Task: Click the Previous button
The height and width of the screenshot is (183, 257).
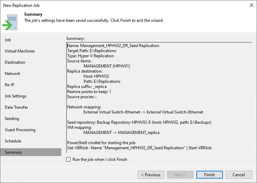Action: (x=151, y=174)
